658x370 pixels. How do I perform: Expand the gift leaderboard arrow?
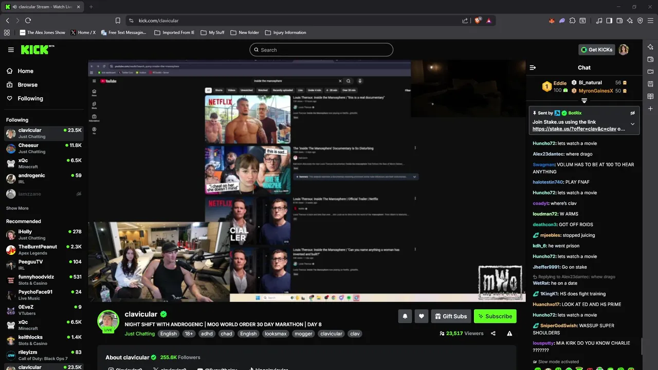pyautogui.click(x=584, y=101)
